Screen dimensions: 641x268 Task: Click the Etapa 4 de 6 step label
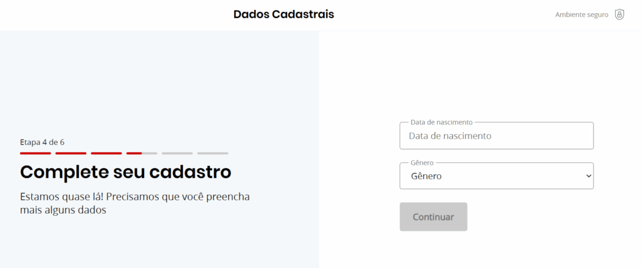42,142
